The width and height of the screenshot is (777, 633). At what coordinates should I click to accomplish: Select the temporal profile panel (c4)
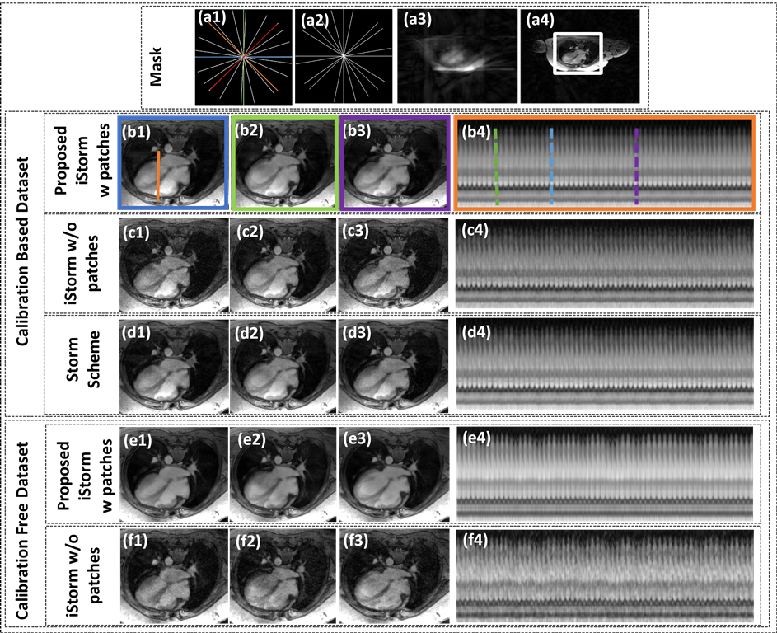coord(604,264)
